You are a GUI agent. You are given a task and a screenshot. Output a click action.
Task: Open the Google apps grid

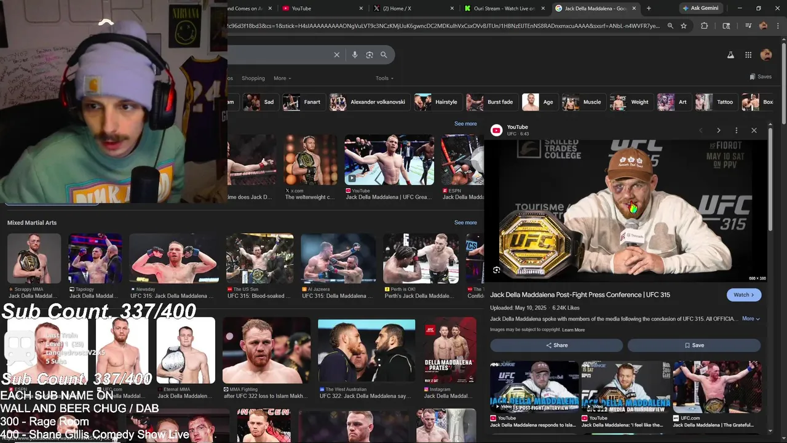pyautogui.click(x=748, y=55)
